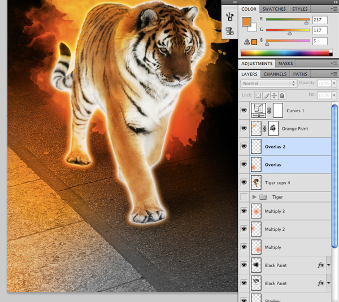Click the white background color swatch
This screenshot has height=302, width=339.
[x=253, y=28]
